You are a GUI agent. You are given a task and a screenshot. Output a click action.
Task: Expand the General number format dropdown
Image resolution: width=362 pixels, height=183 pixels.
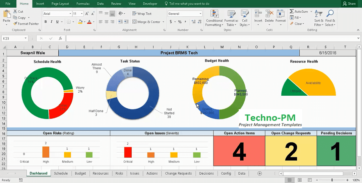[200, 14]
